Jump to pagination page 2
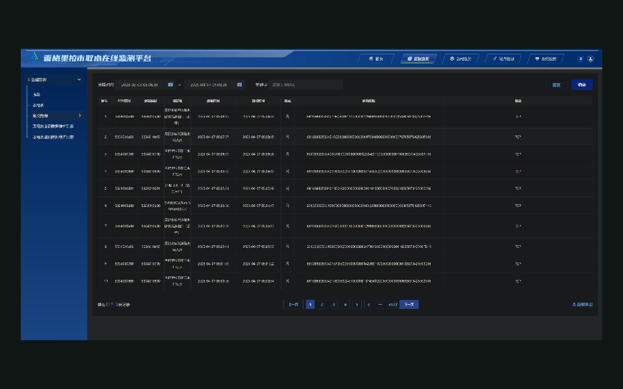Viewport: 623px width, 389px height. (x=322, y=305)
